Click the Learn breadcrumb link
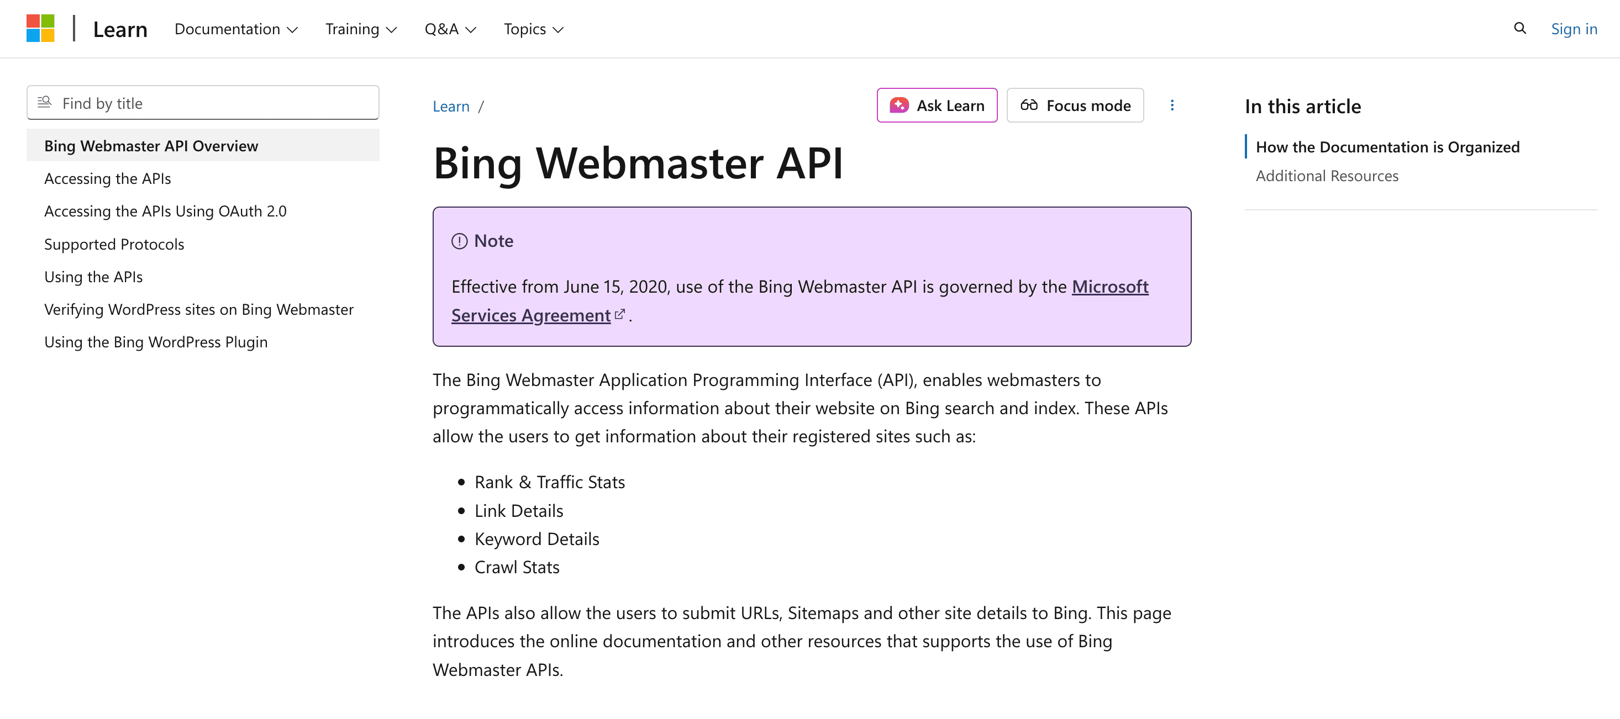 pyautogui.click(x=450, y=105)
